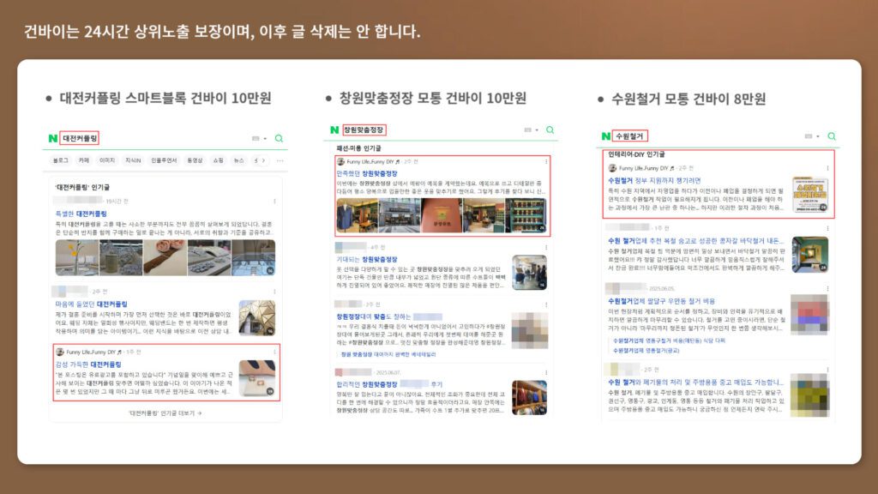Click "'대전커플링' 인기글 더보기" link
The image size is (878, 494).
[165, 413]
